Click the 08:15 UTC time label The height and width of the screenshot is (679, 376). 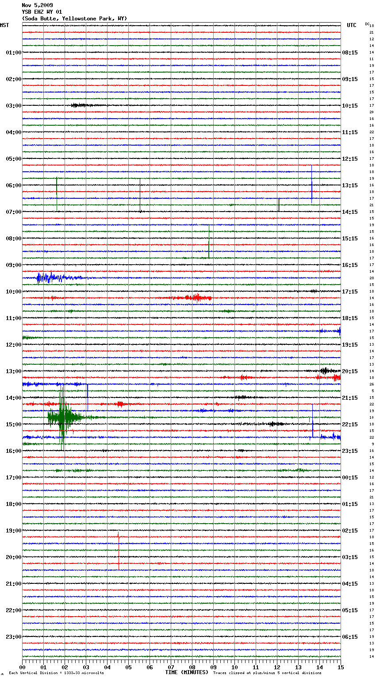click(350, 53)
